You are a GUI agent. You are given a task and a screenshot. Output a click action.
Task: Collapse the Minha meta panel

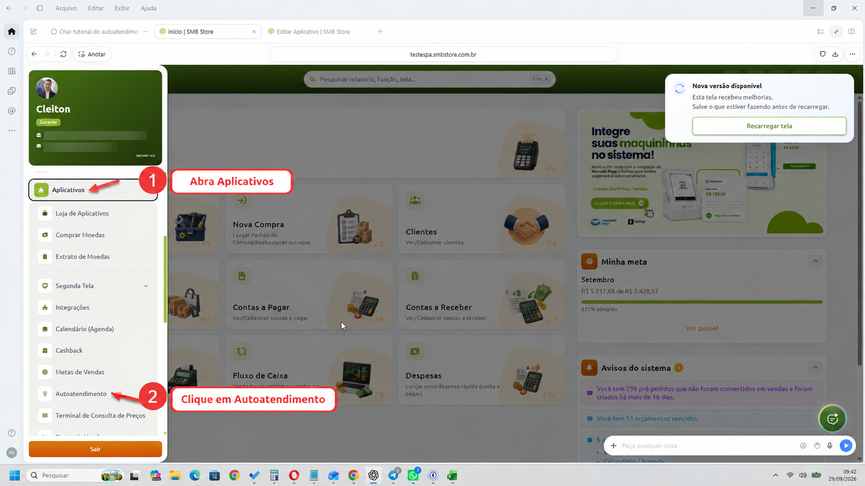[x=815, y=261]
